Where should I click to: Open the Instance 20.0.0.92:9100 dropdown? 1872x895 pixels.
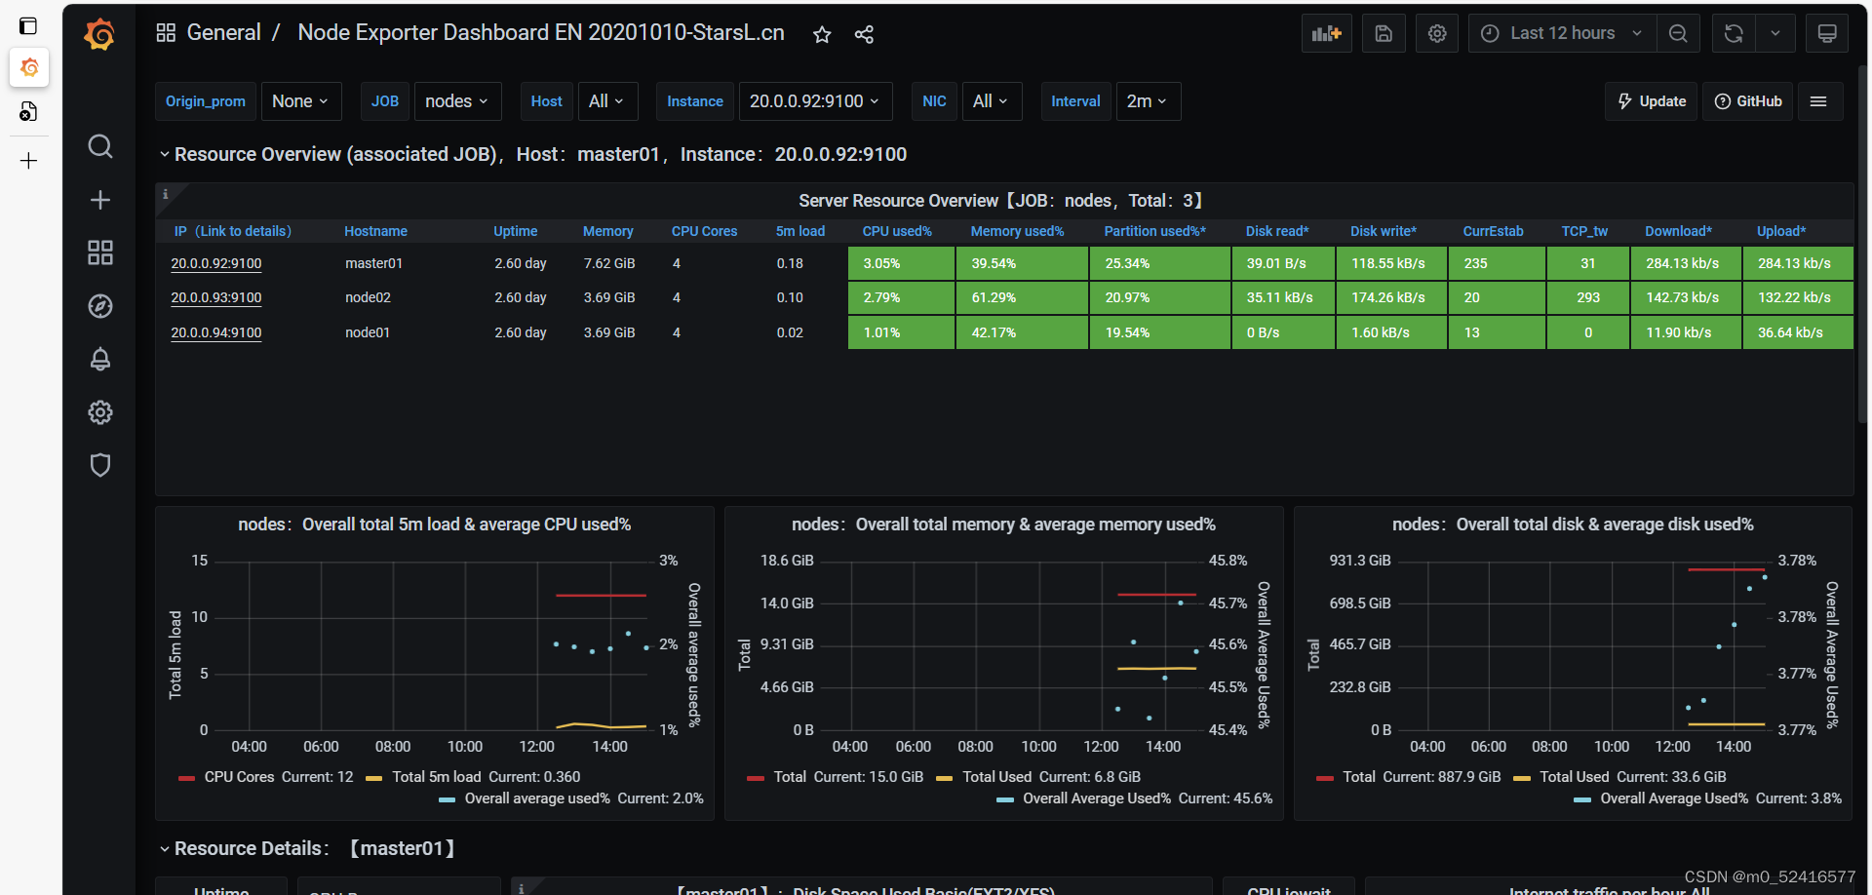pos(816,101)
